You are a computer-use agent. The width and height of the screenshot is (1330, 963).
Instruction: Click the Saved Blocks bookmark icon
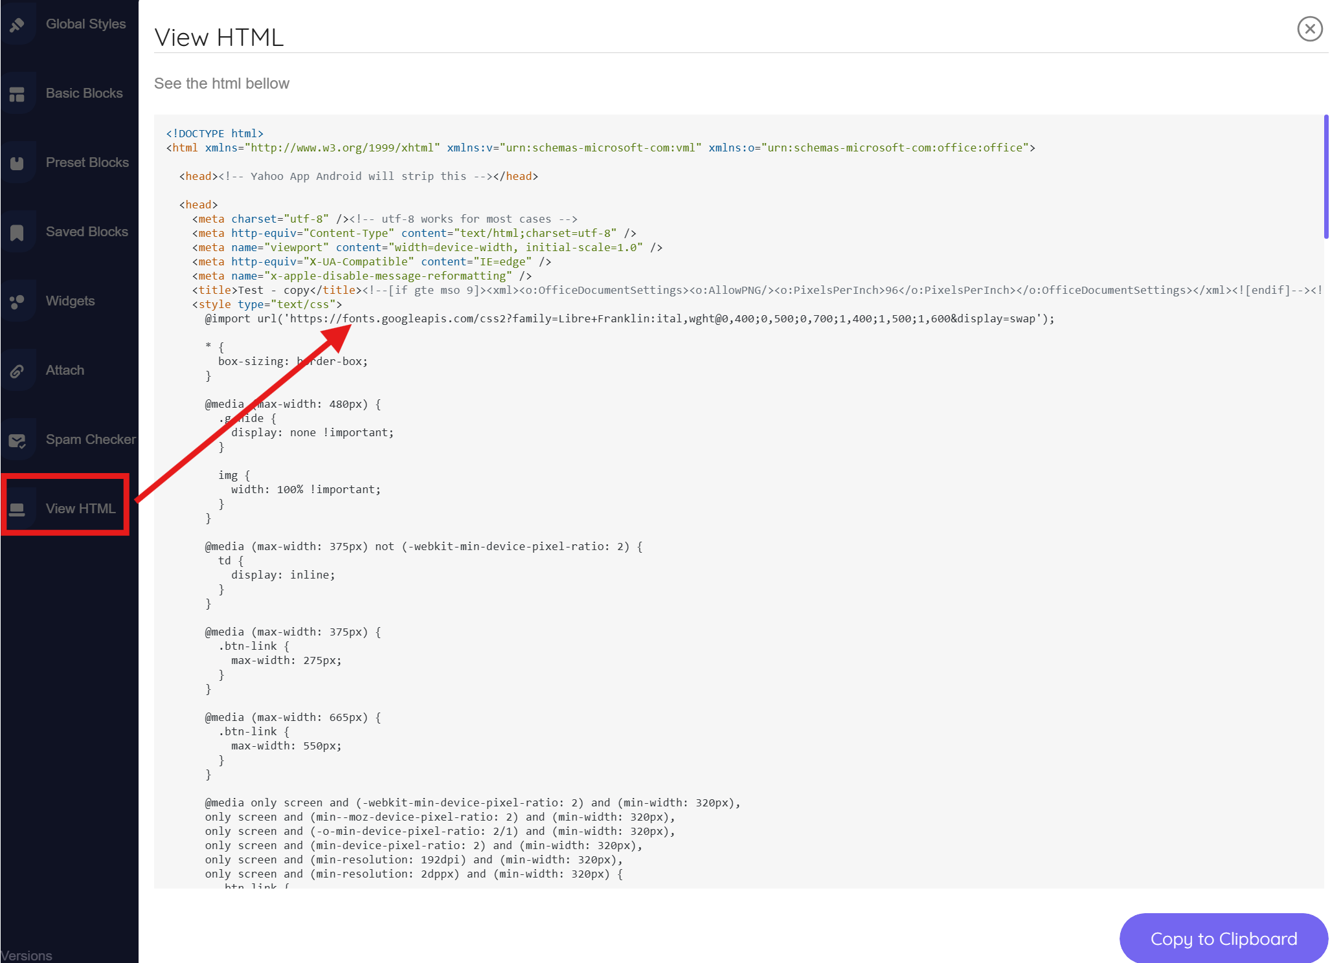tap(17, 232)
